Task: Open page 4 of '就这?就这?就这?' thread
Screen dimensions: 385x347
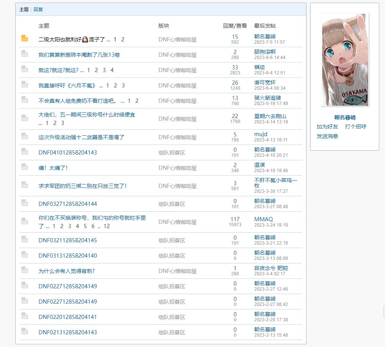Action: tap(112, 70)
